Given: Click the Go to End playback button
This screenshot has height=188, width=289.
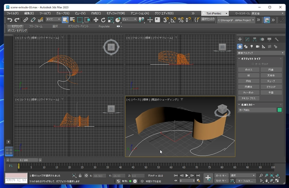Looking at the screenshot, I should (198, 175).
